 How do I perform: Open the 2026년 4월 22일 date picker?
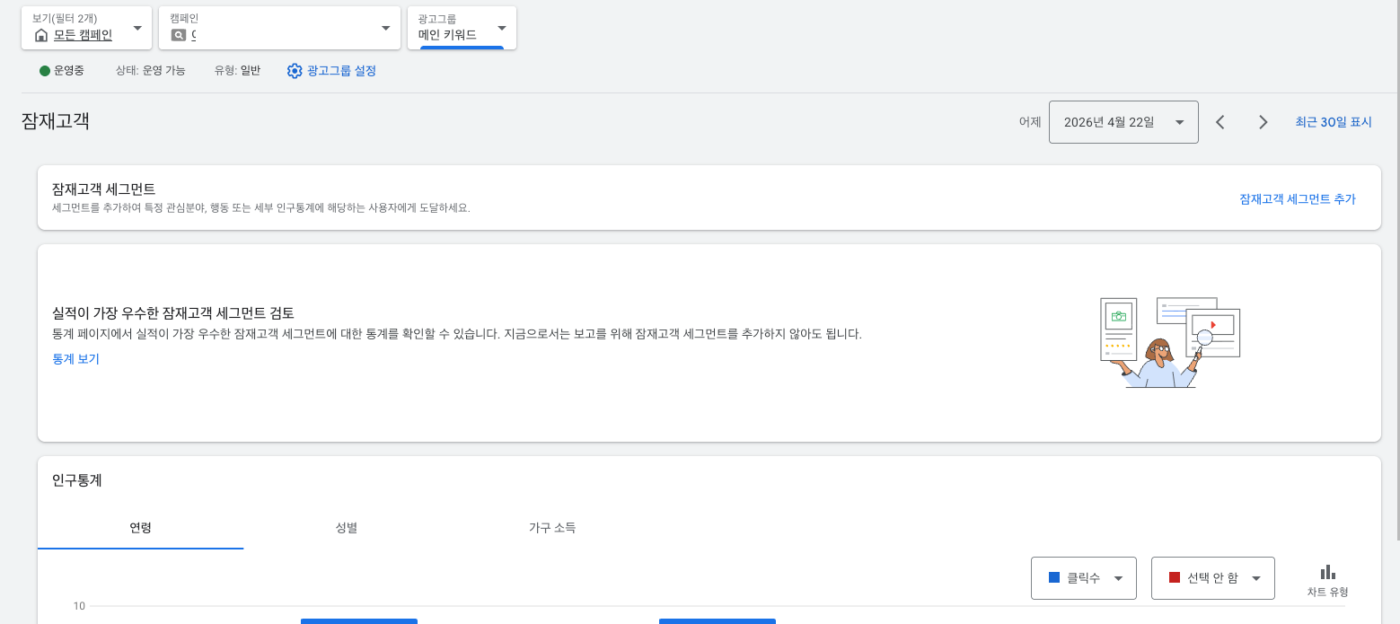pyautogui.click(x=1123, y=121)
